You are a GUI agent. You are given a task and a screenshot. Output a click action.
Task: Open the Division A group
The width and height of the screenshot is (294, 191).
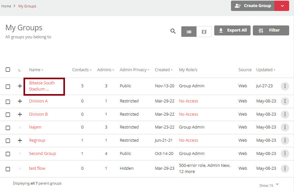click(x=38, y=101)
